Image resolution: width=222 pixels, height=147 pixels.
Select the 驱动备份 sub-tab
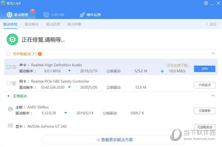coord(31,24)
